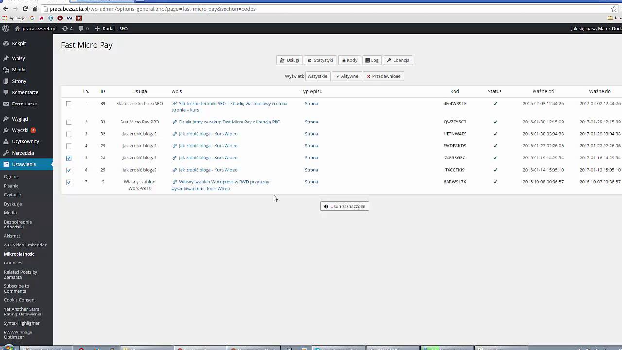622x350 pixels.
Task: Open Cookie Consent settings
Action: (x=20, y=300)
